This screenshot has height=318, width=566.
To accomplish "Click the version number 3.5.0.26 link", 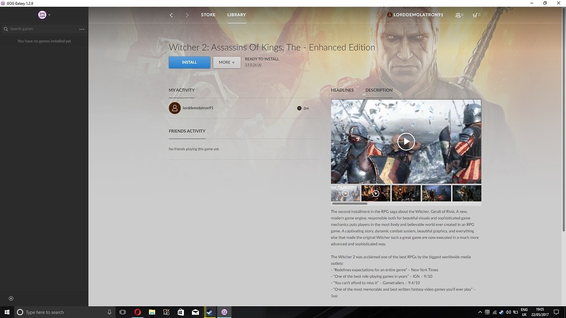I will [x=253, y=65].
